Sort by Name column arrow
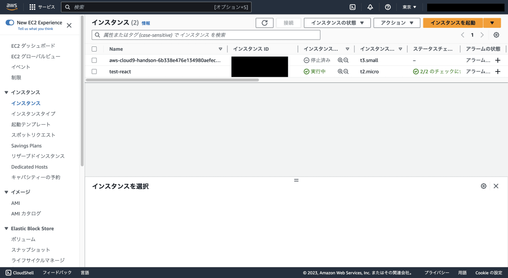This screenshot has width=508, height=278. click(220, 49)
